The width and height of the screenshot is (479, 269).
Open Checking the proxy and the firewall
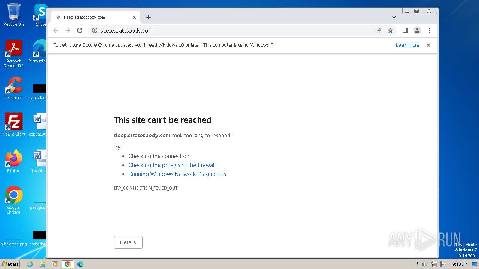click(172, 165)
